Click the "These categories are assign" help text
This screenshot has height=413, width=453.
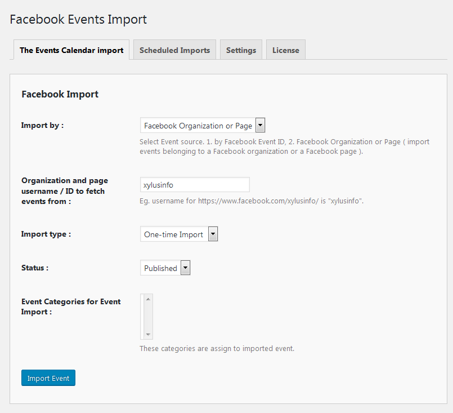point(217,348)
